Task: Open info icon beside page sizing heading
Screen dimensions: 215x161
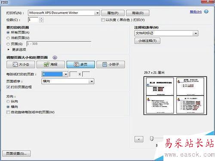Action: [x=55, y=58]
